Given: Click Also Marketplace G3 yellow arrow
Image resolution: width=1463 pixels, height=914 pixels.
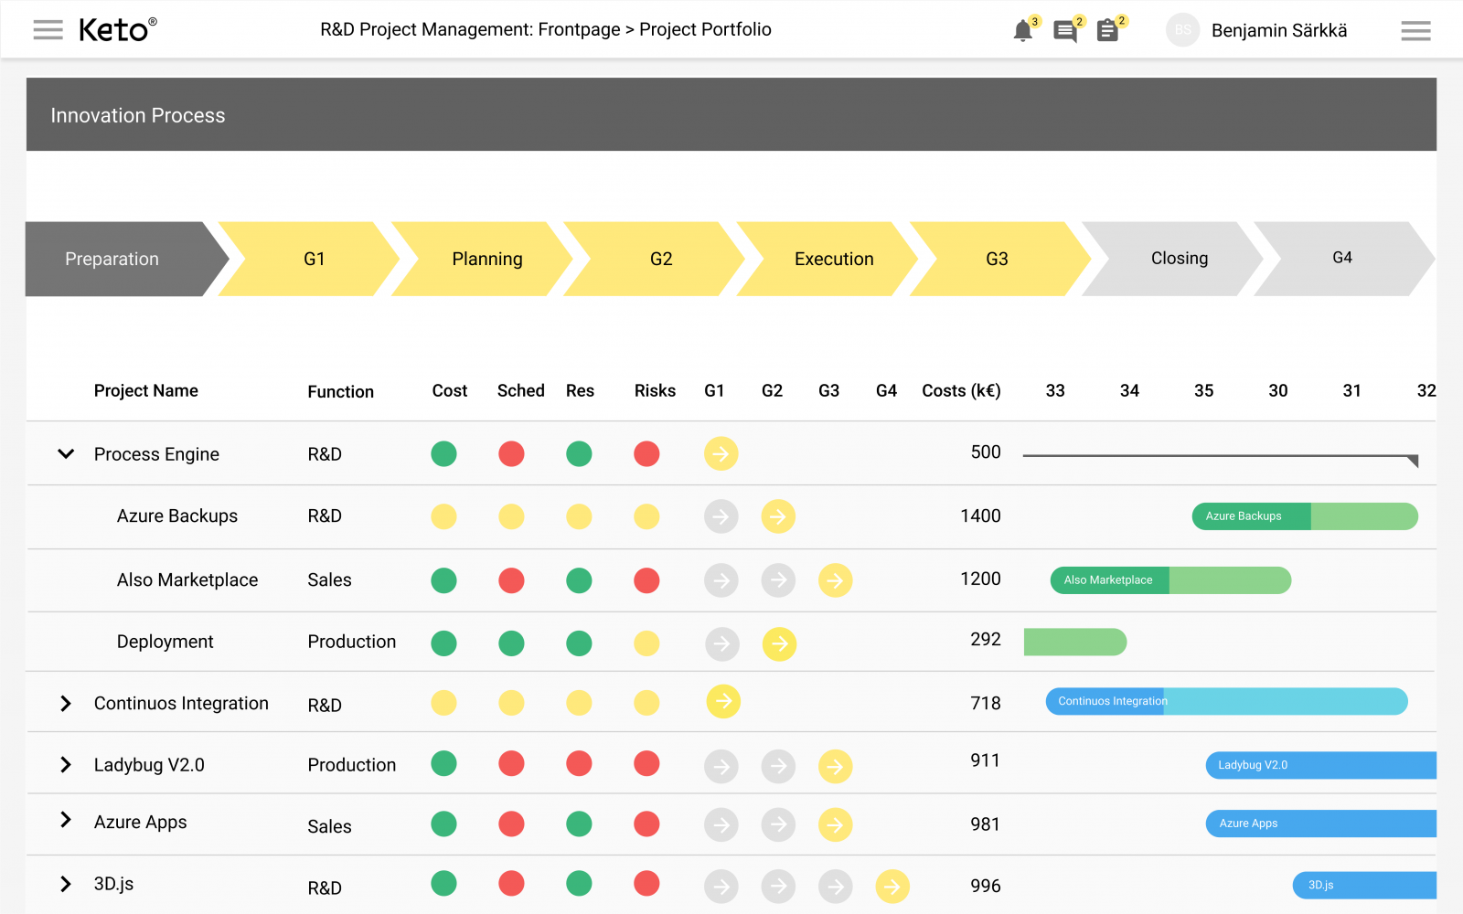Looking at the screenshot, I should pyautogui.click(x=835, y=579).
